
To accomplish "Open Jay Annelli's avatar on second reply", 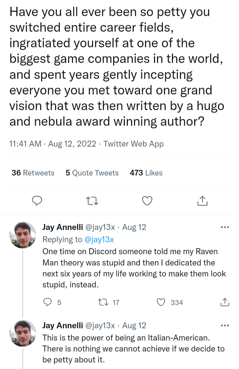I will (23, 333).
